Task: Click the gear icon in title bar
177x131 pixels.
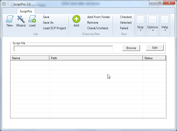Action: coord(4,4)
